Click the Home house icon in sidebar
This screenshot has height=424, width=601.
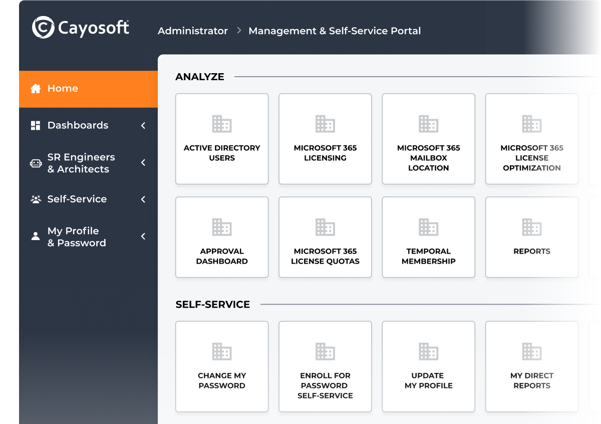pyautogui.click(x=36, y=89)
